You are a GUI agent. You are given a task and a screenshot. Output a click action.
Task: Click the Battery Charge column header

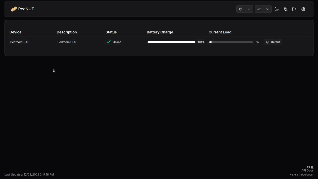coord(160,32)
